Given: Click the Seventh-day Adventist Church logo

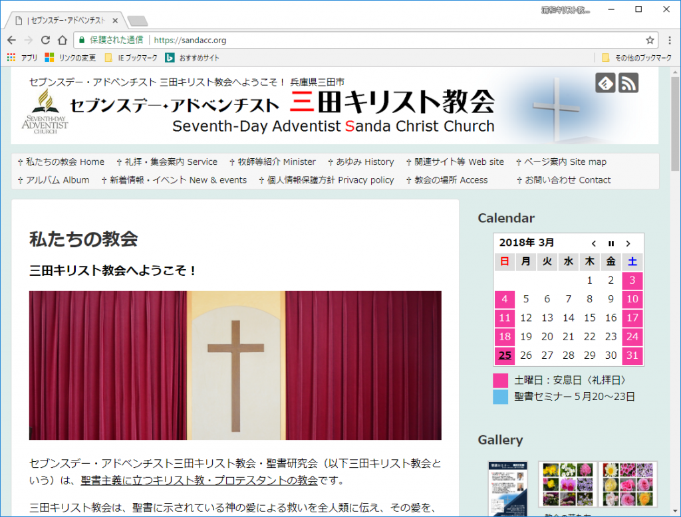Looking at the screenshot, I should tap(45, 111).
